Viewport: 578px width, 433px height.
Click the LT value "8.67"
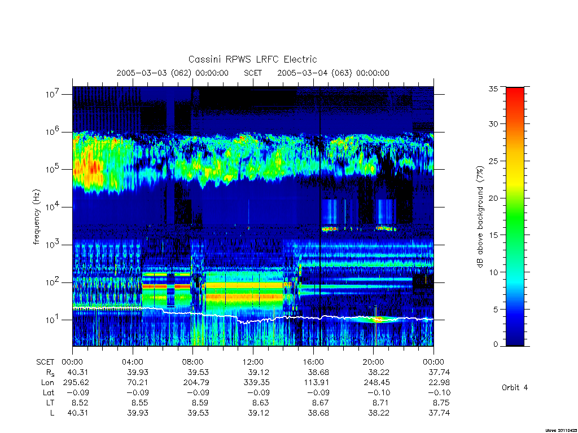point(321,403)
